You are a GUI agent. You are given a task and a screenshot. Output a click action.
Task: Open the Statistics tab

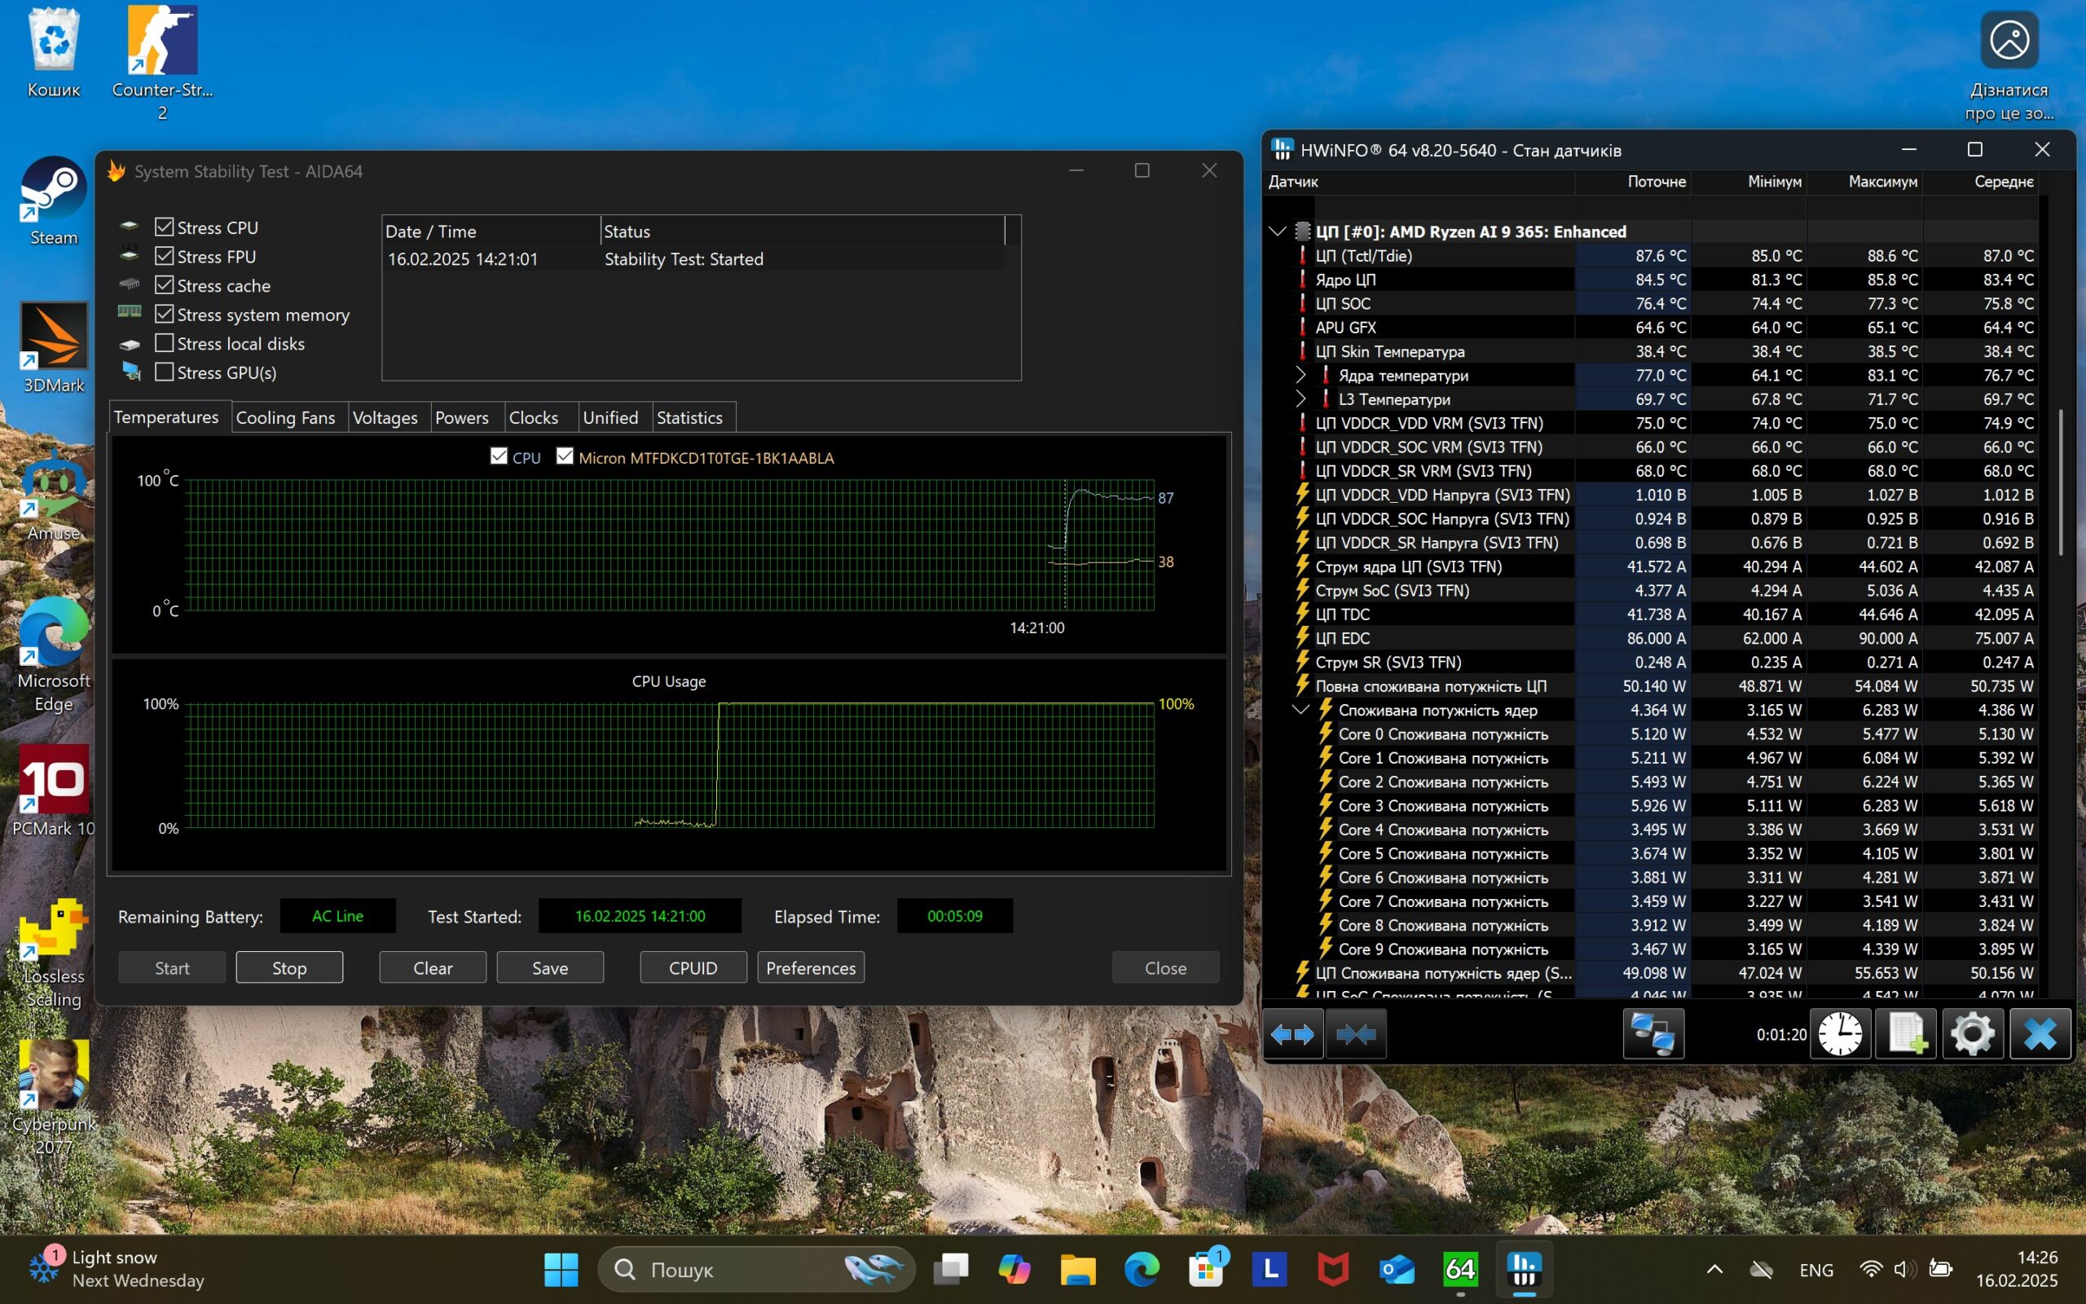coord(689,417)
